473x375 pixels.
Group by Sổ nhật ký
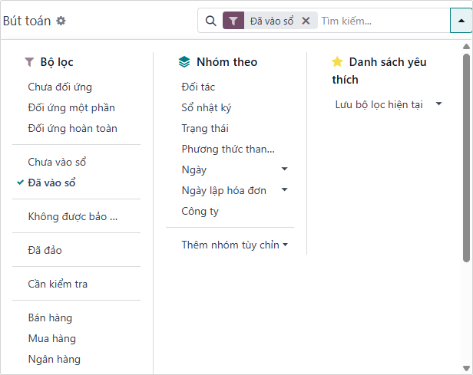206,107
